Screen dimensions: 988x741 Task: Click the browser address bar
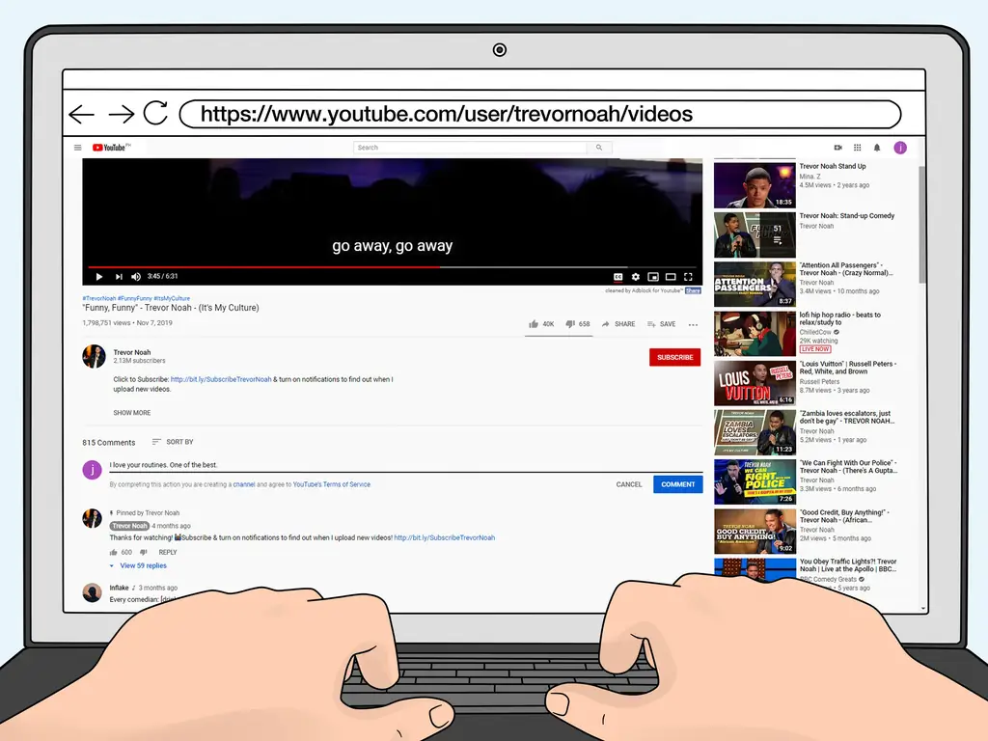[540, 114]
